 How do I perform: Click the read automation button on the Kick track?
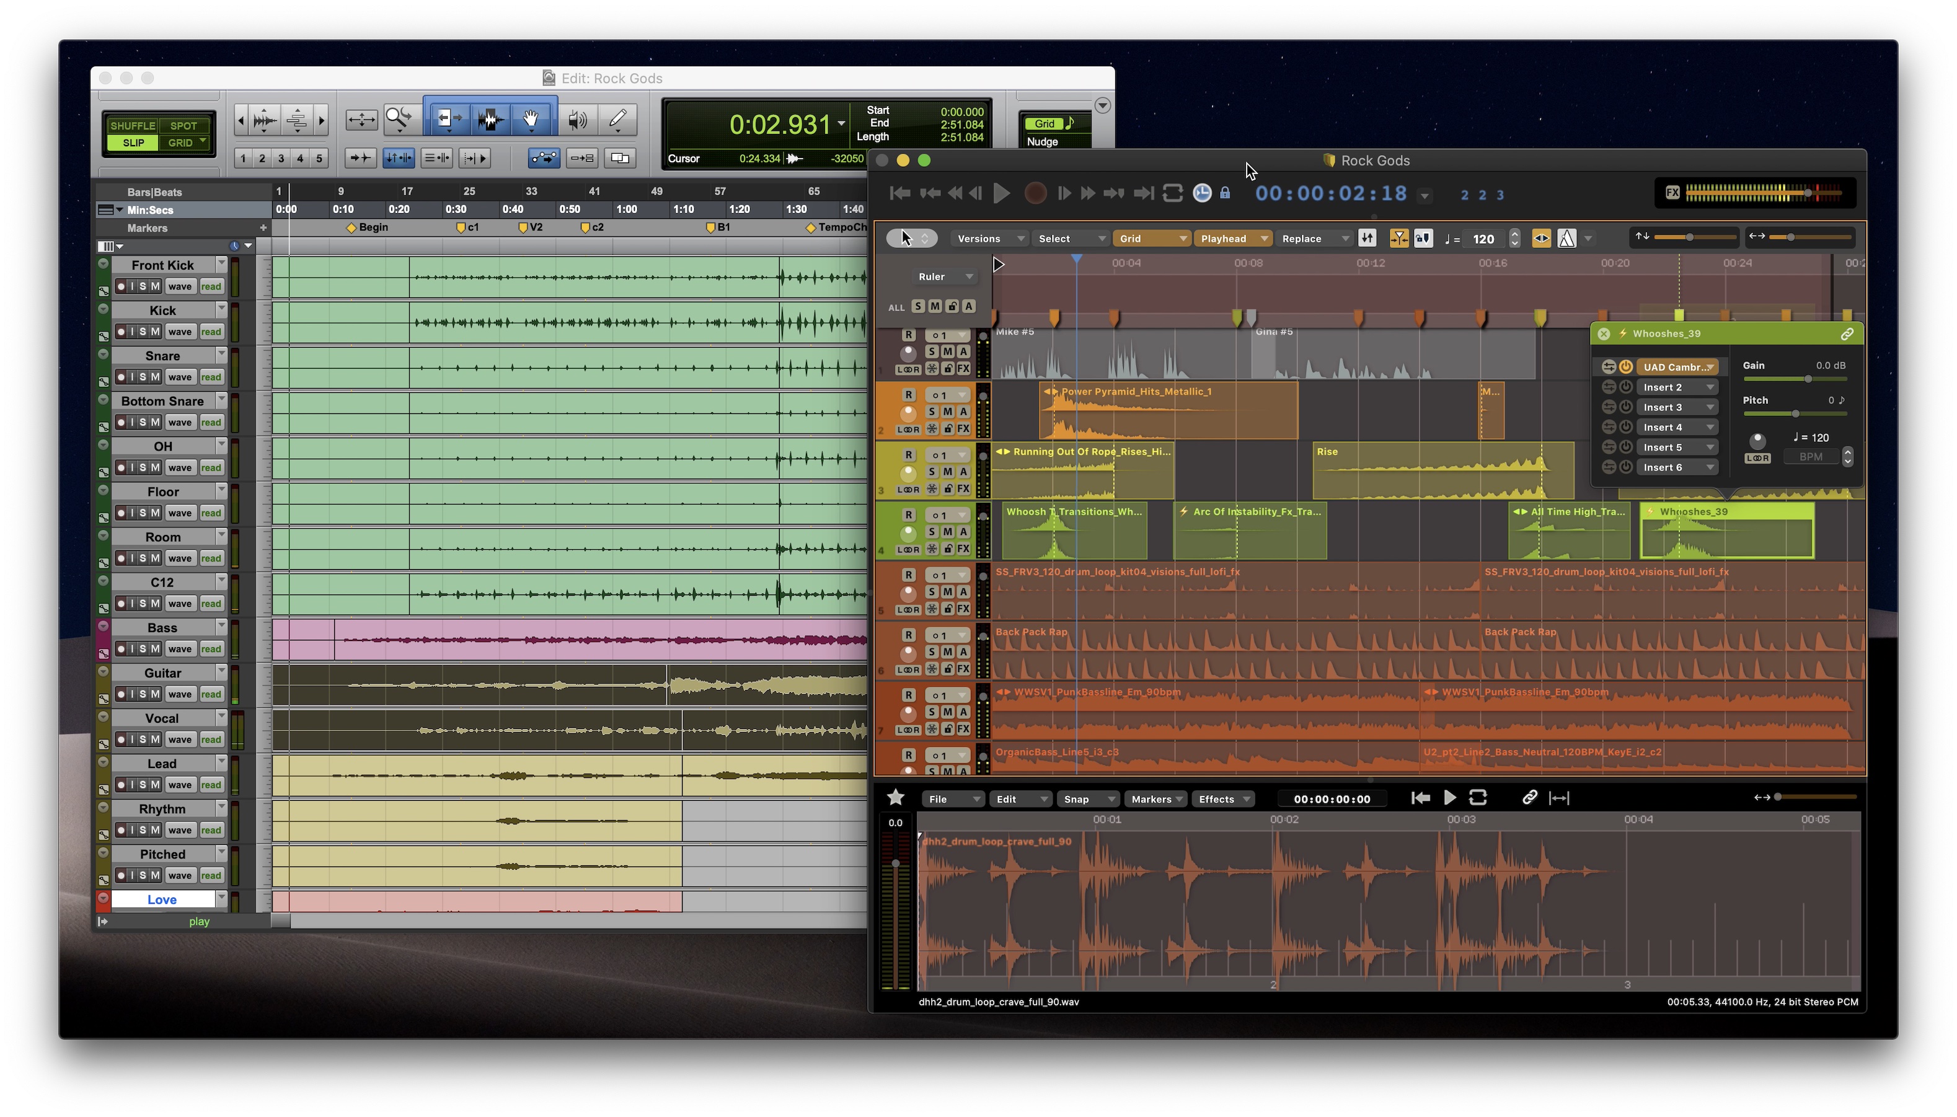[x=211, y=332]
